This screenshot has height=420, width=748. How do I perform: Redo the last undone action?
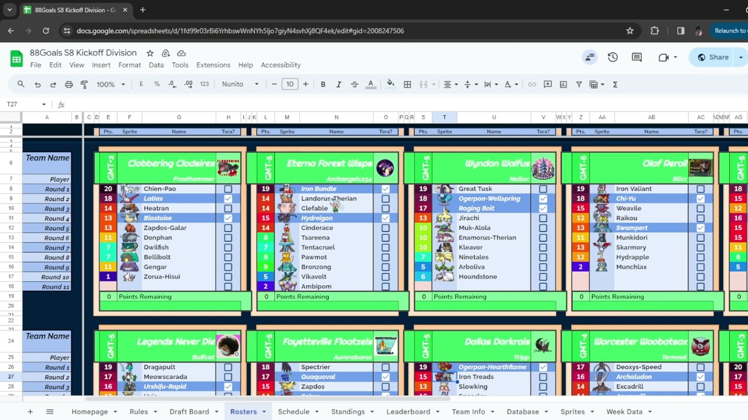tap(53, 85)
